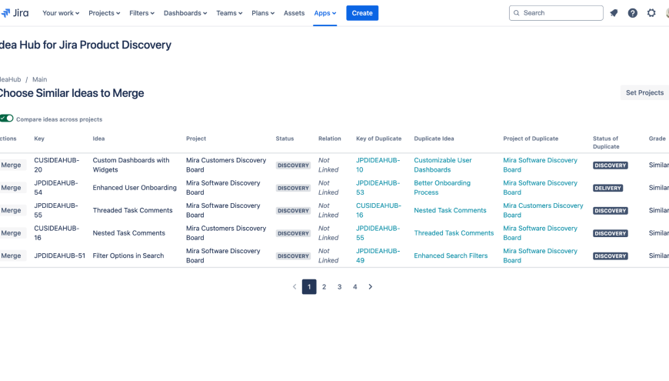This screenshot has width=669, height=381.
Task: Expand the Filters dropdown
Action: (x=141, y=13)
